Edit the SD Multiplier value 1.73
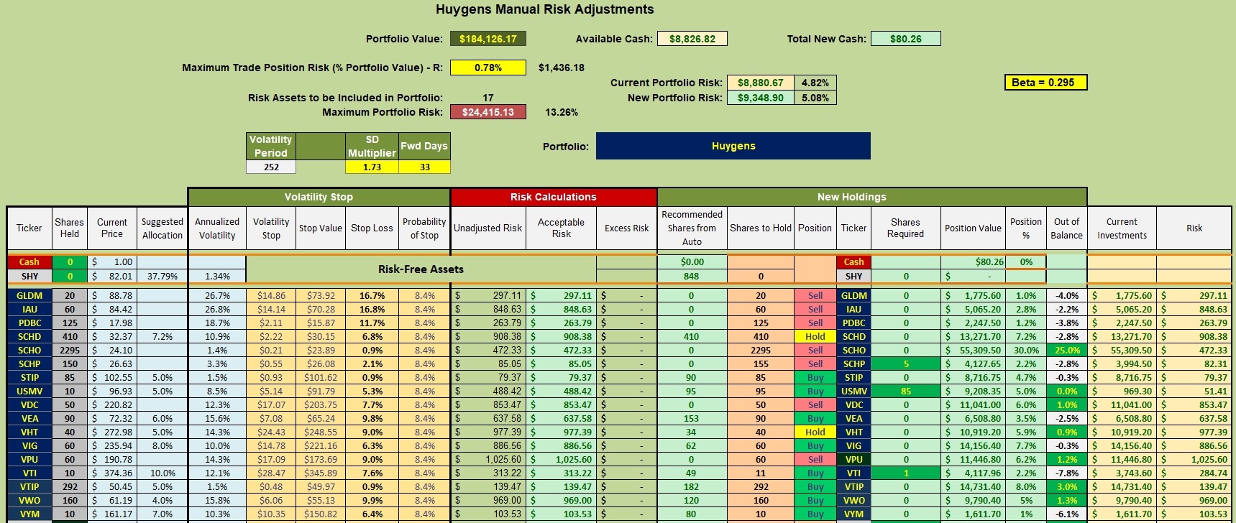 (x=372, y=167)
